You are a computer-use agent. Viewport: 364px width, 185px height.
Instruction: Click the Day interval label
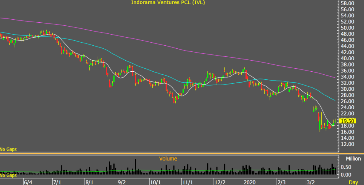(x=354, y=182)
